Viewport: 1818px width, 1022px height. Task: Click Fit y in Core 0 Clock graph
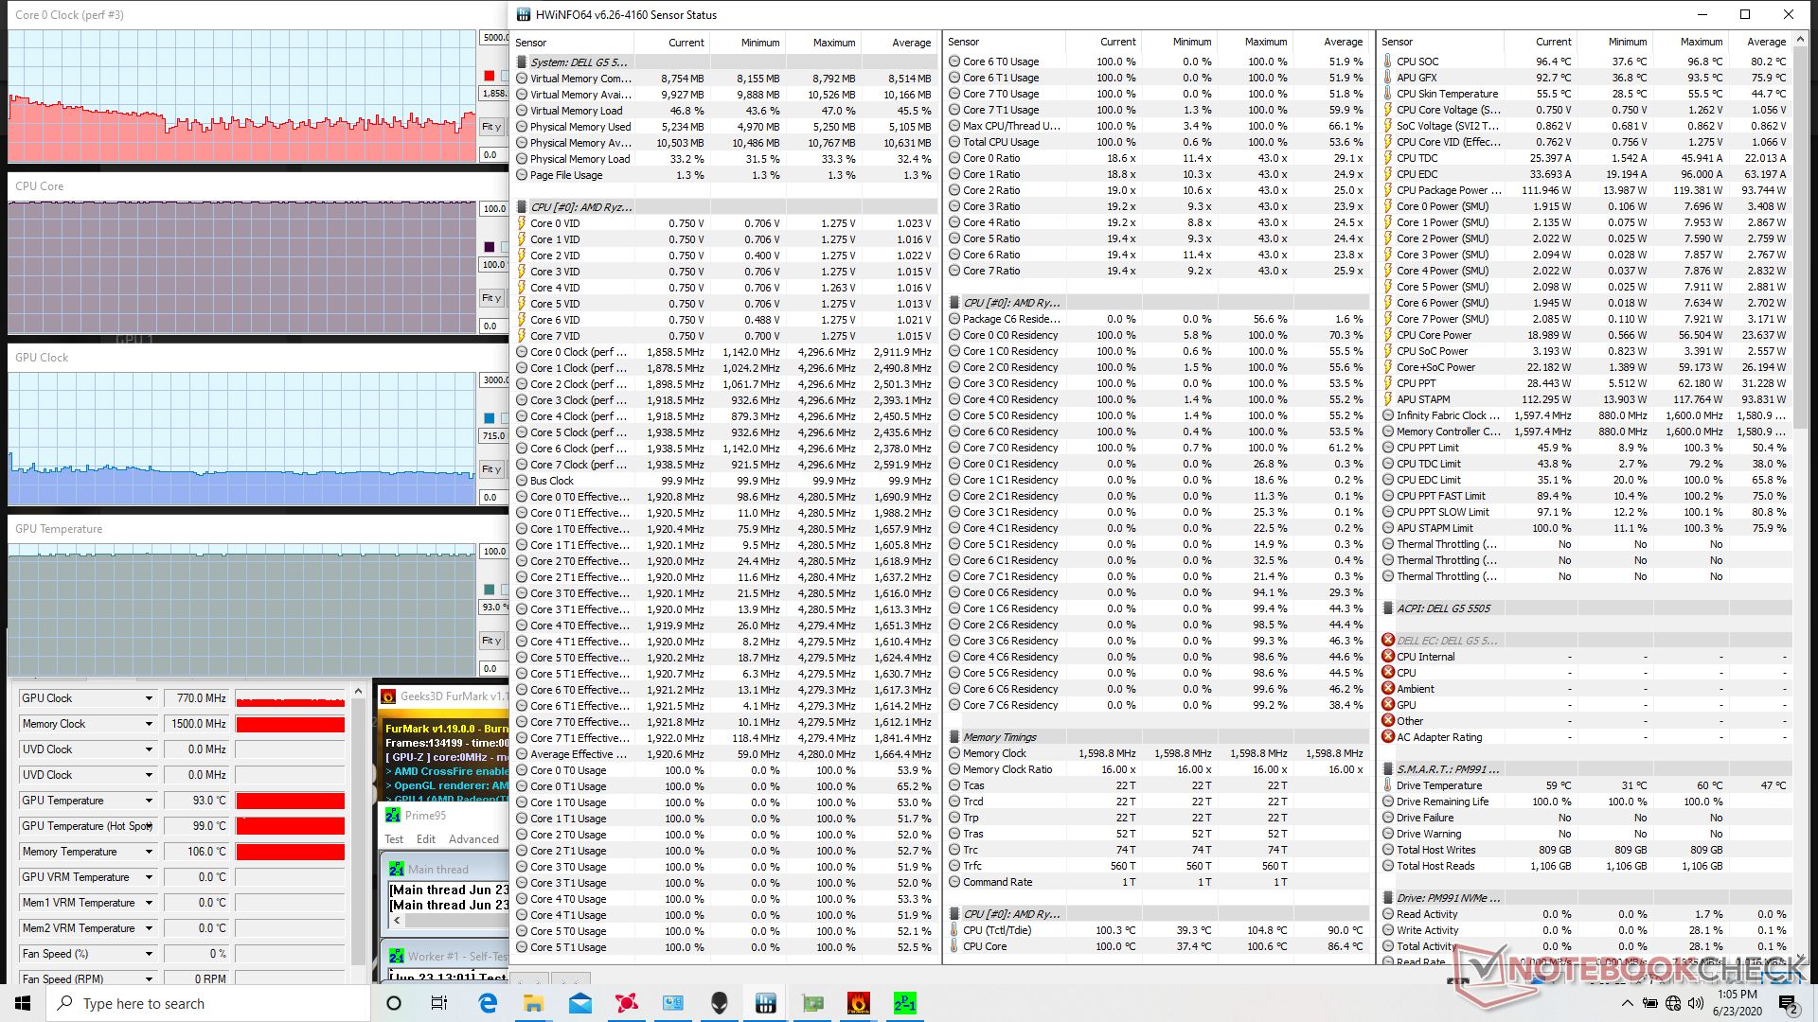pos(491,127)
